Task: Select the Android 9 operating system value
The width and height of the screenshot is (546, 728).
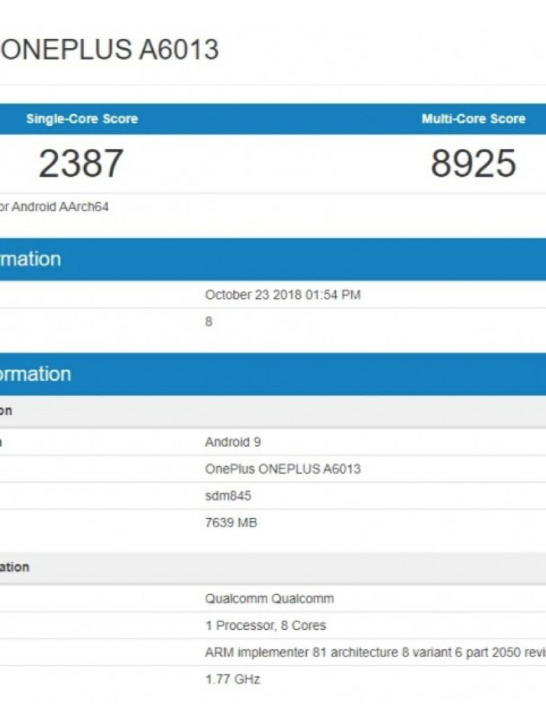Action: [233, 442]
